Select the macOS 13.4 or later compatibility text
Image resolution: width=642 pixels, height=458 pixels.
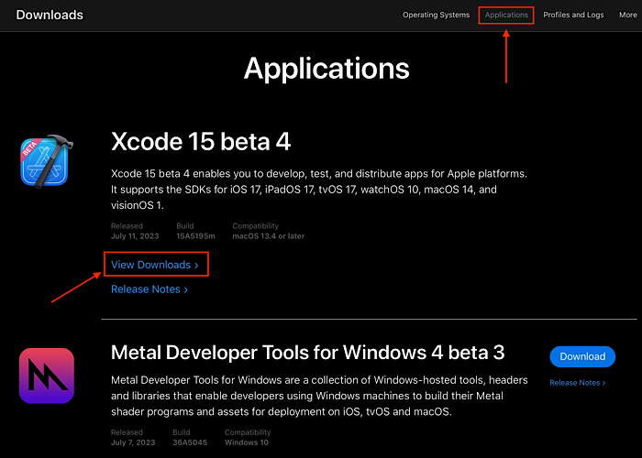(268, 236)
